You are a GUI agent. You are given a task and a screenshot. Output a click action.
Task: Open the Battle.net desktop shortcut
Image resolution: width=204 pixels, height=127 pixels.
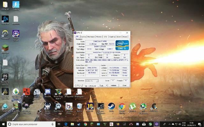point(5,20)
